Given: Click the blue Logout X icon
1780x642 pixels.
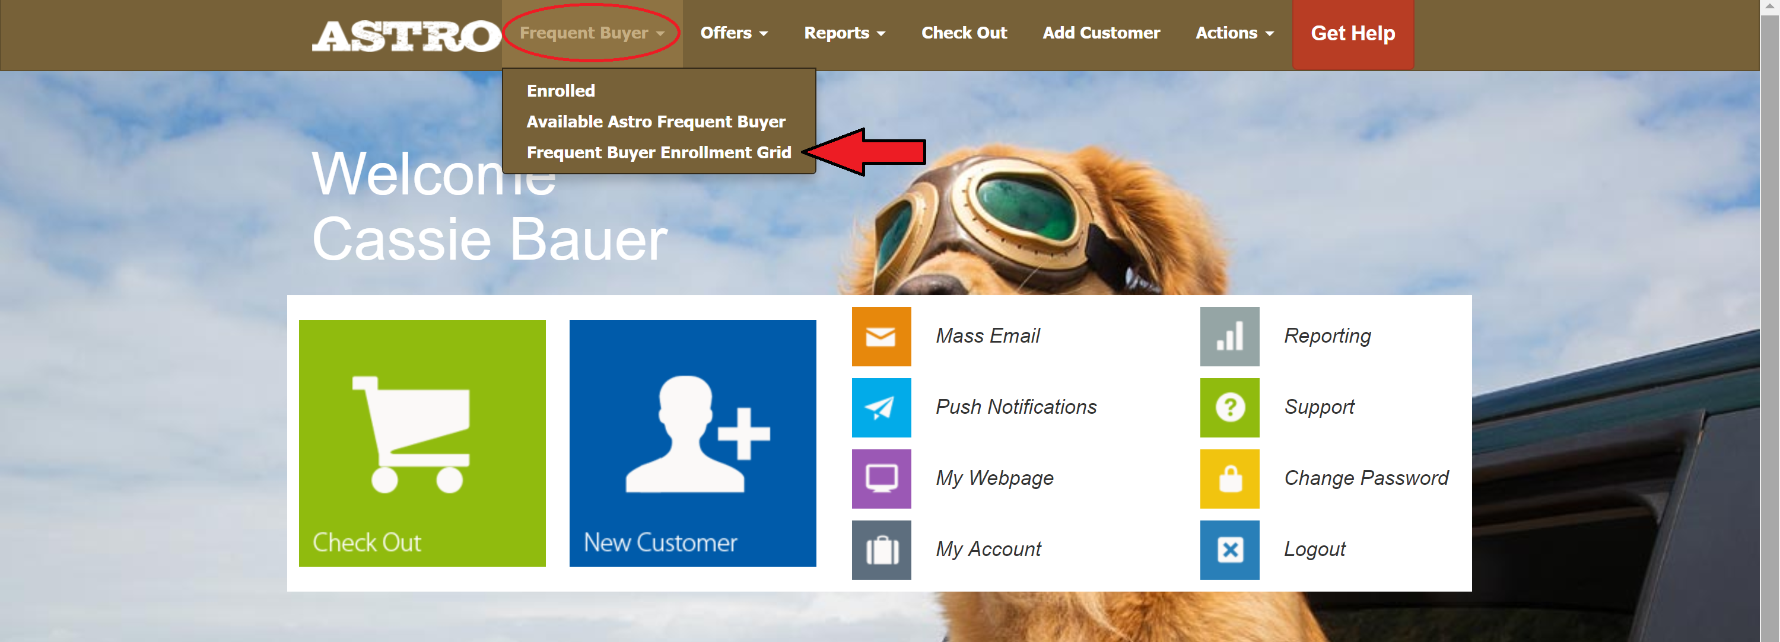Looking at the screenshot, I should (1229, 550).
